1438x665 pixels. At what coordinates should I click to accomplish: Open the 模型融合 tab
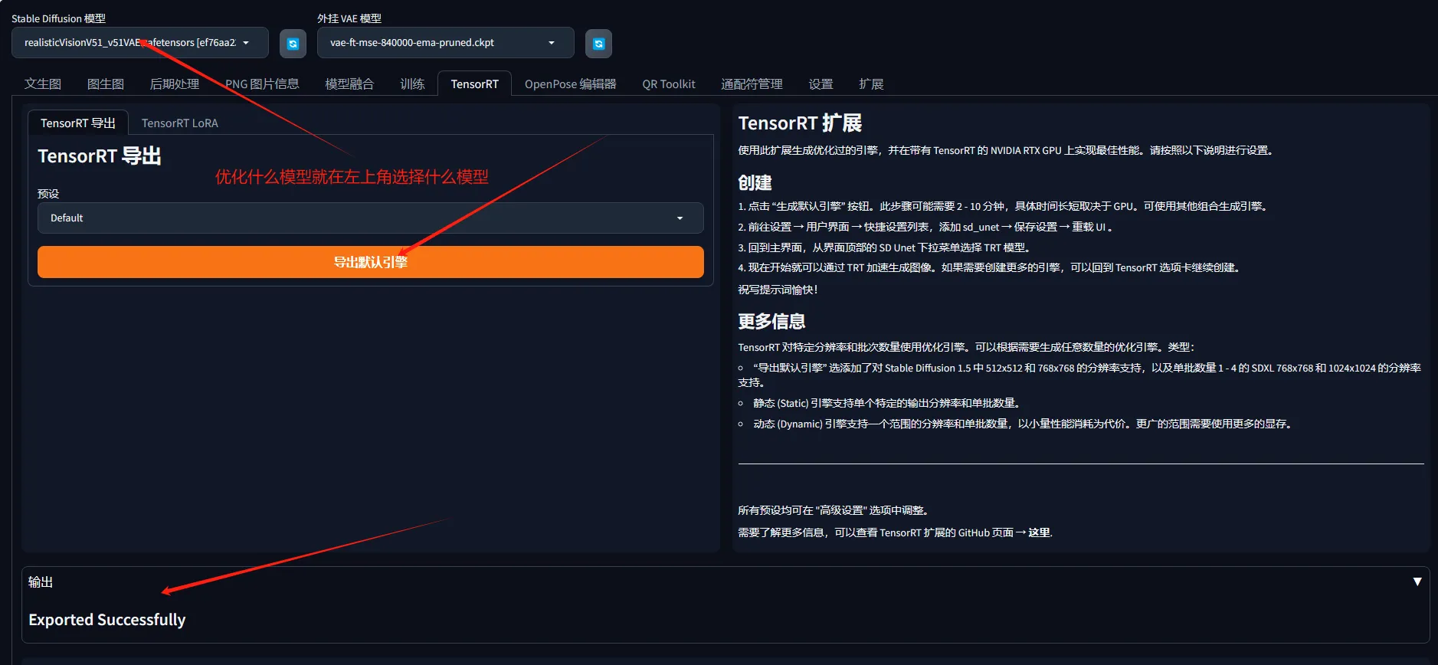click(x=349, y=84)
